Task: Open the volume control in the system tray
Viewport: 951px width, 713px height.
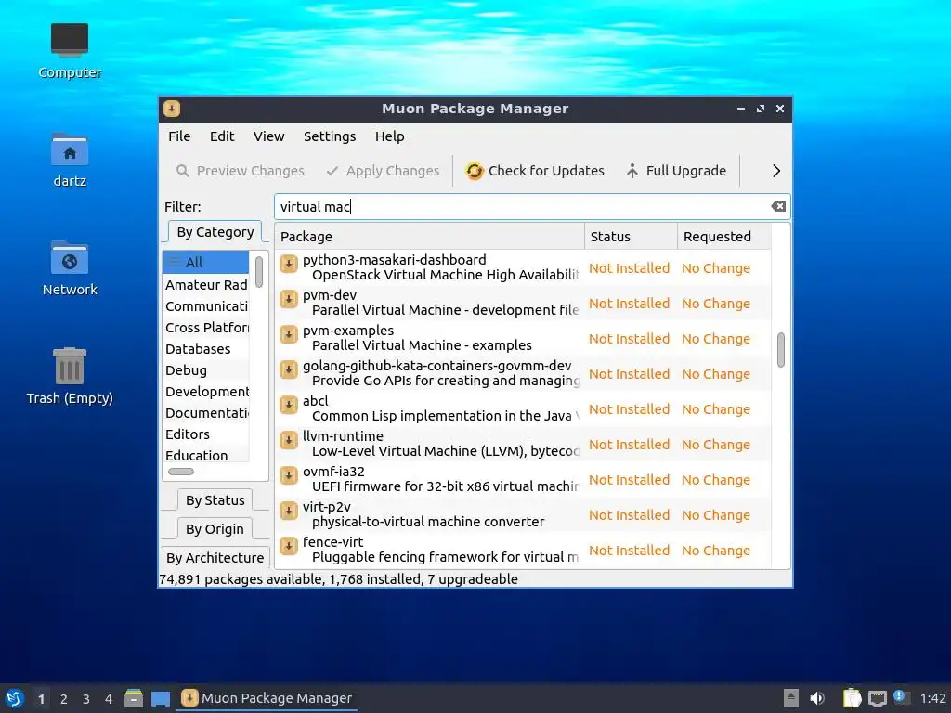Action: [817, 698]
